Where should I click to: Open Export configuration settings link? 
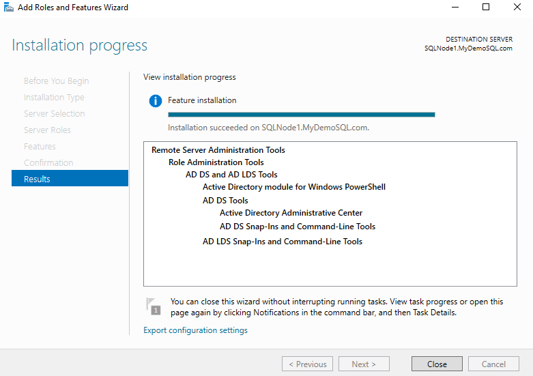coord(195,330)
